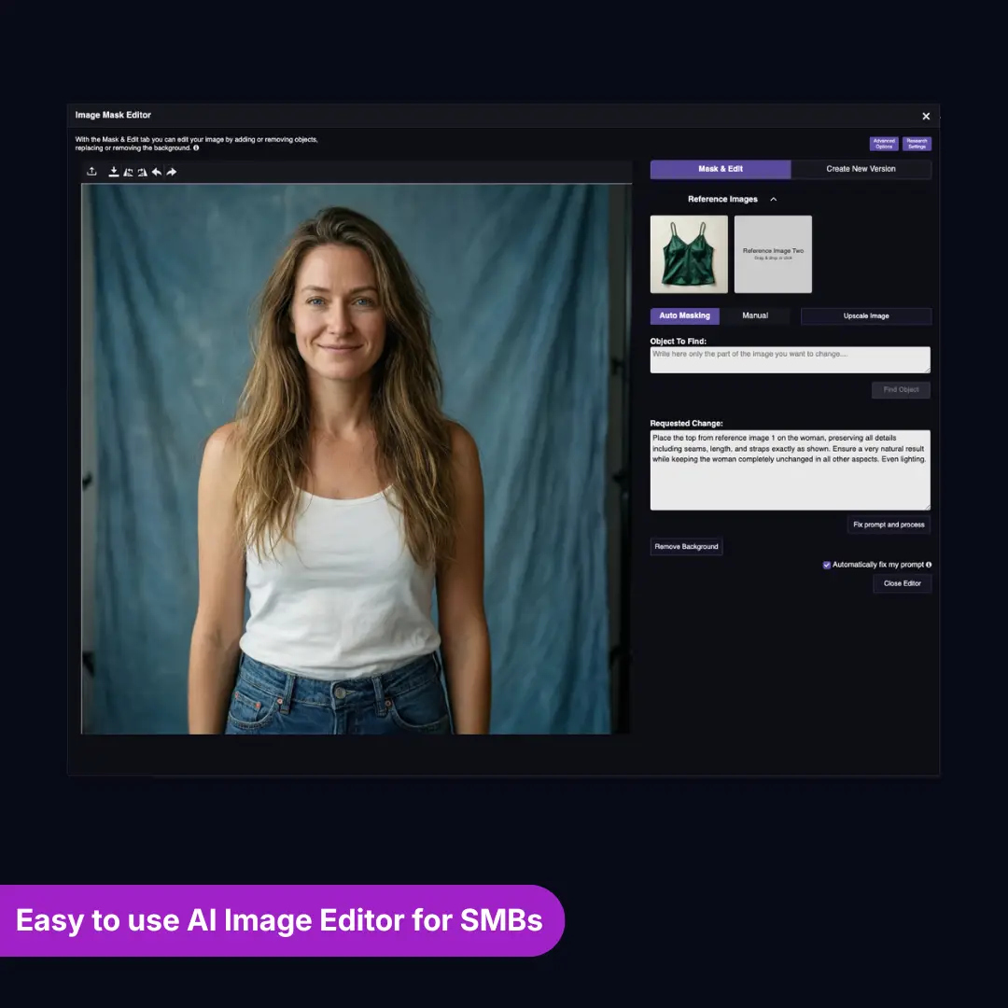Select Auto Masking mode

pyautogui.click(x=684, y=315)
